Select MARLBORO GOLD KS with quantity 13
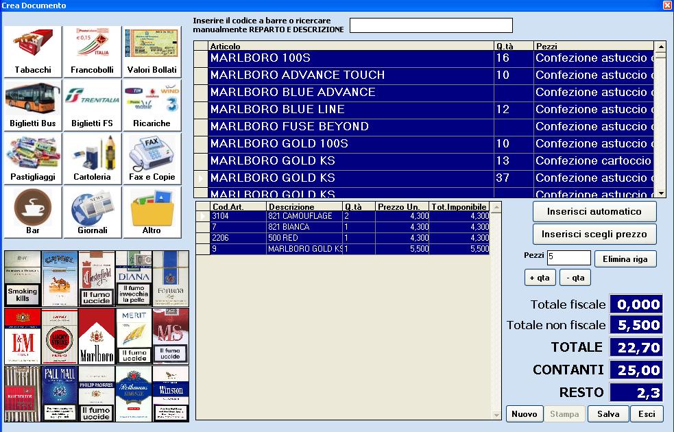The width and height of the screenshot is (674, 432). tap(424, 161)
